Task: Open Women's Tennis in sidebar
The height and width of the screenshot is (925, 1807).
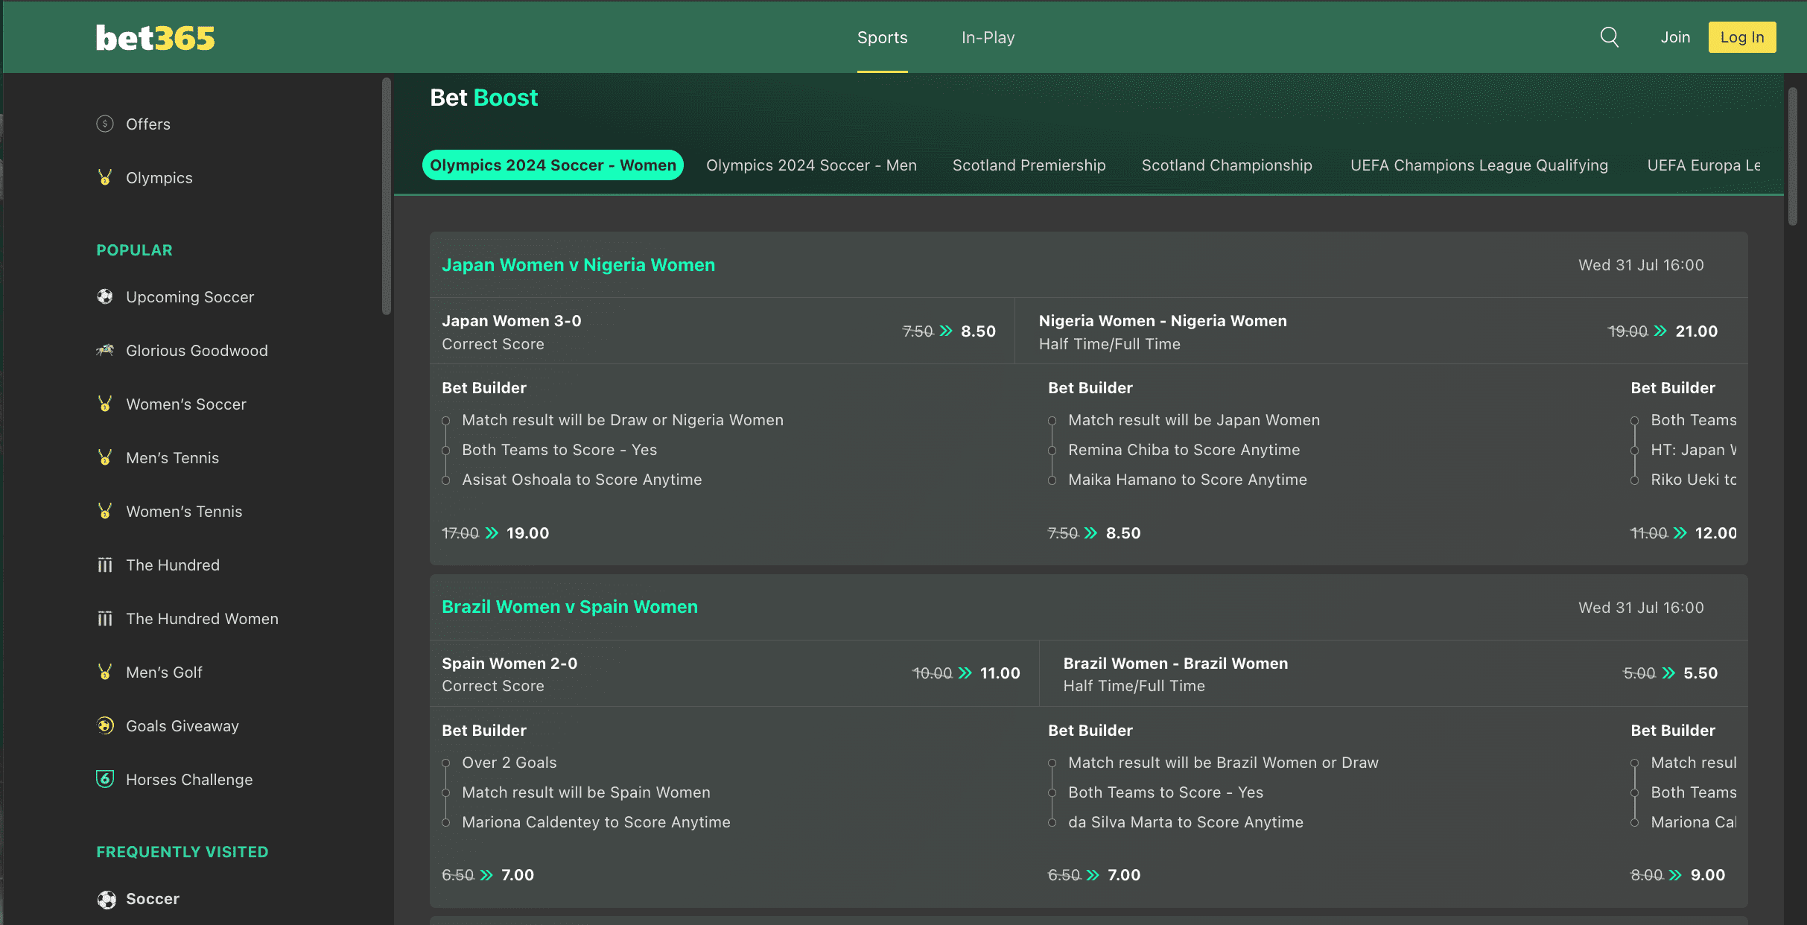Action: (184, 511)
